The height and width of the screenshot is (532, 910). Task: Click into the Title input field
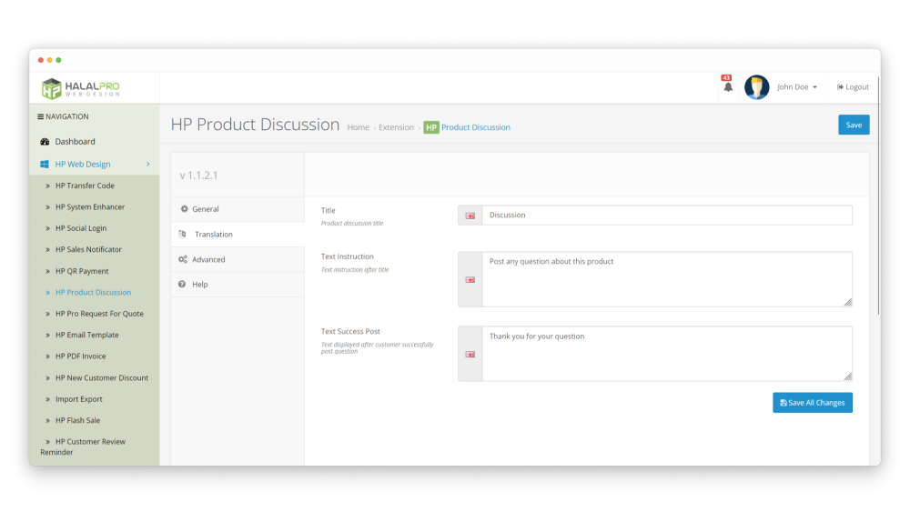(x=666, y=216)
